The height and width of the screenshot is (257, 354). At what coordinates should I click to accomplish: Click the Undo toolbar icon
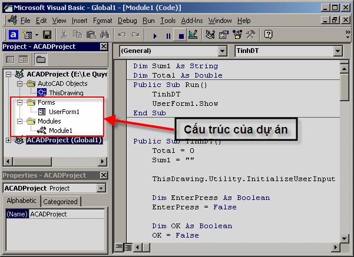pos(122,35)
